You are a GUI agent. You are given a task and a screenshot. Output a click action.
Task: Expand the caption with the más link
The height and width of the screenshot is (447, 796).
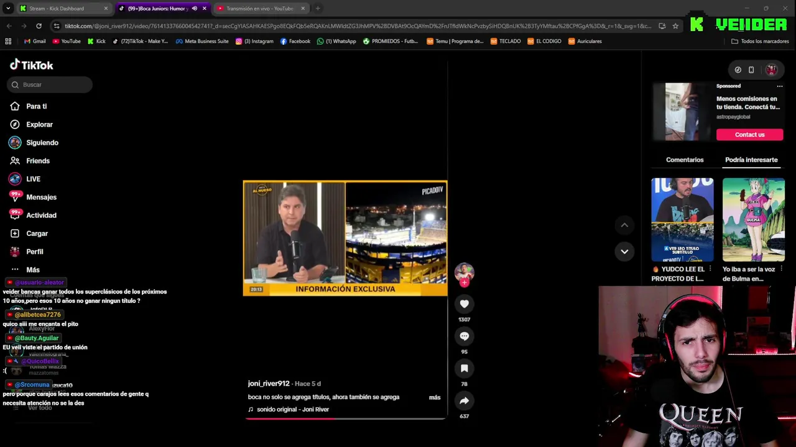coord(435,397)
